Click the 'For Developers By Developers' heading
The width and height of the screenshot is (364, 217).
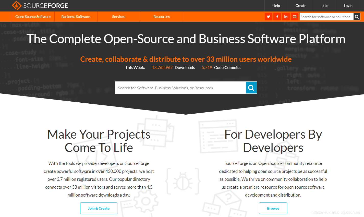point(273,141)
